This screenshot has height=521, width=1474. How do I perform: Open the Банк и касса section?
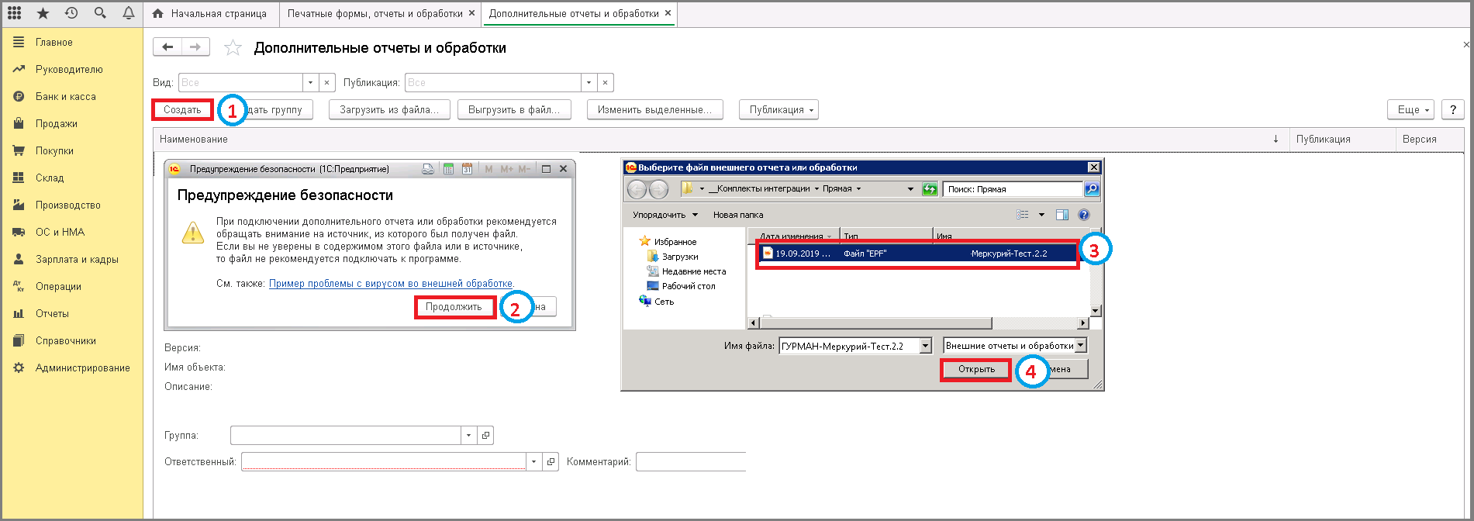coord(66,96)
